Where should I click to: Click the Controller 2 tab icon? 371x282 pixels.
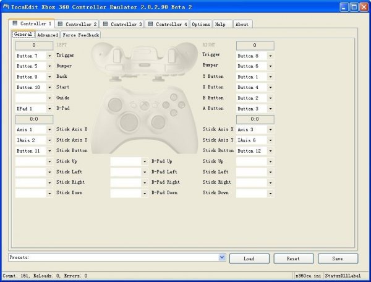tap(61, 24)
